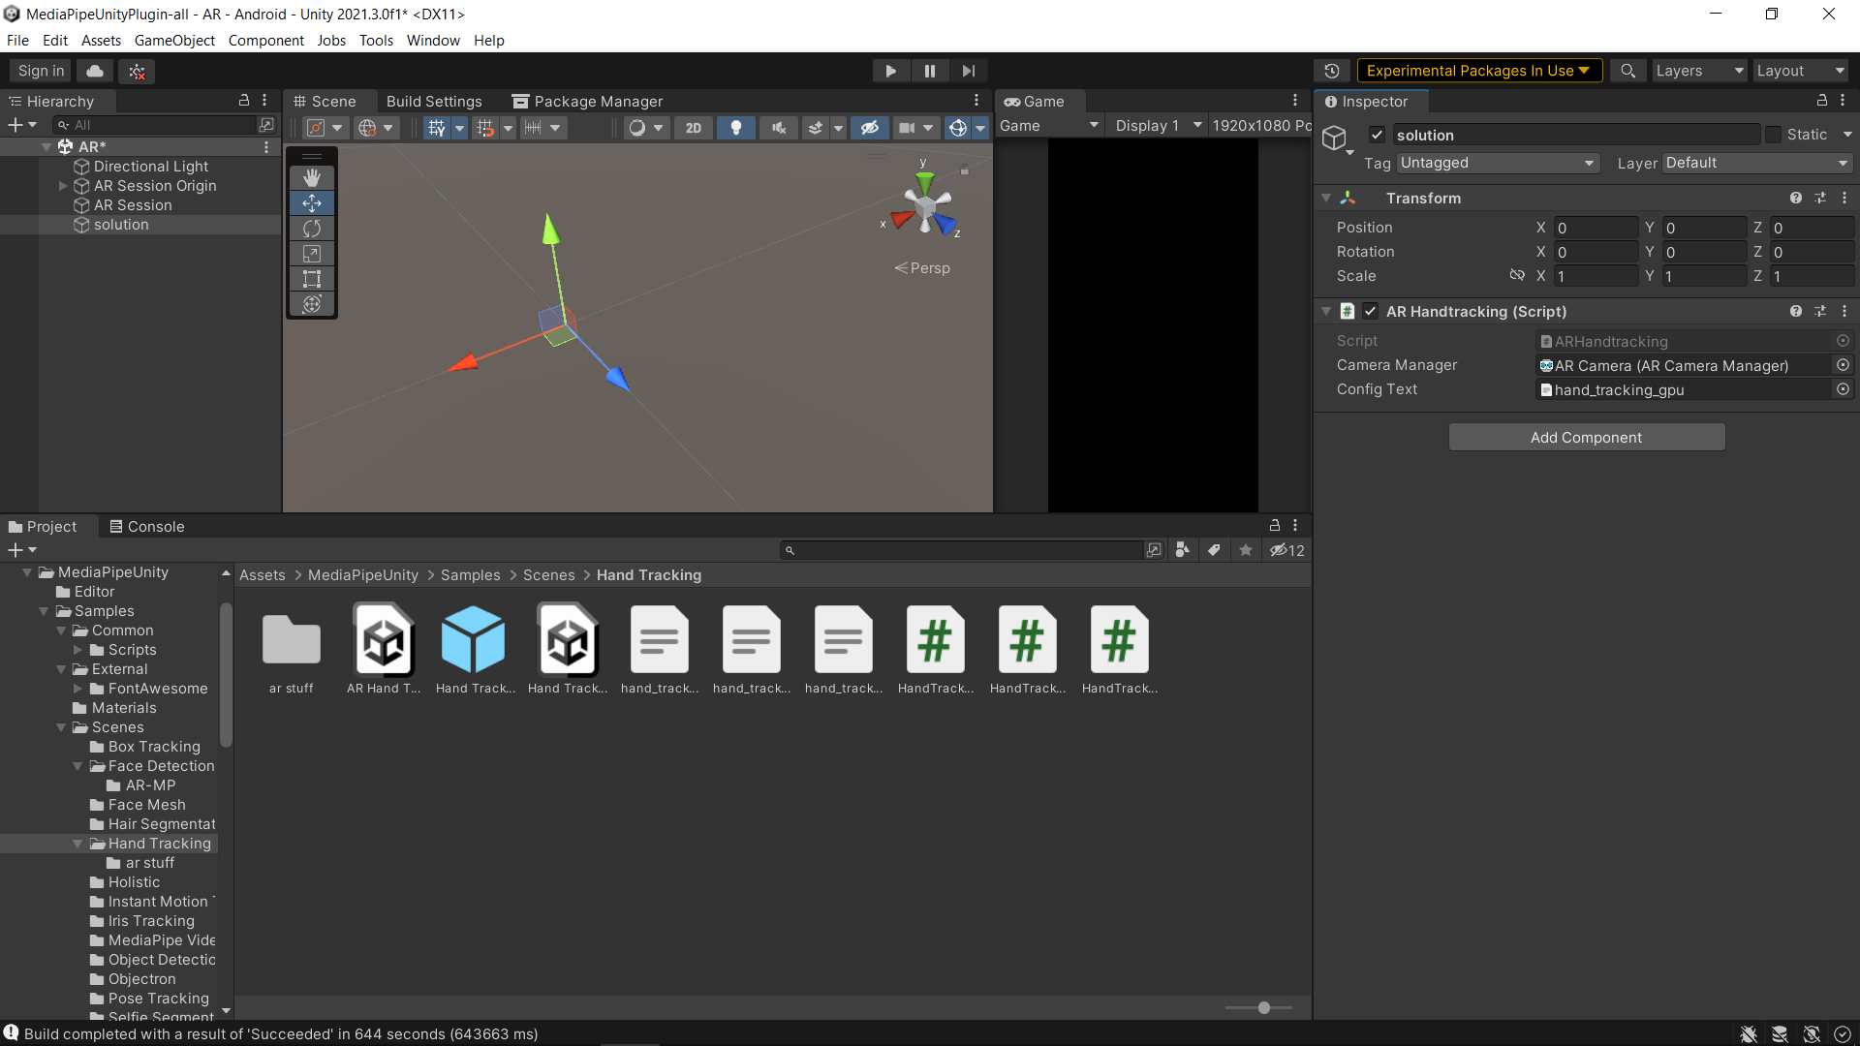Switch to the Console tab
Screen dimensions: 1860x1046
click(146, 526)
